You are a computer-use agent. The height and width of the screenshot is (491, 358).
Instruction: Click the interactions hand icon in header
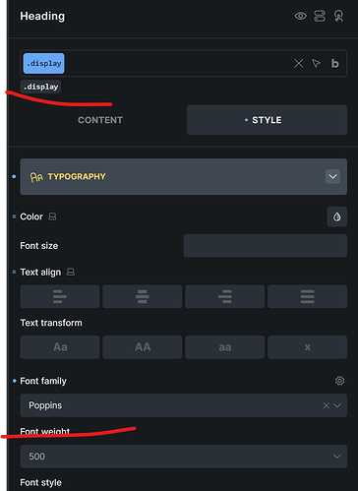point(339,16)
